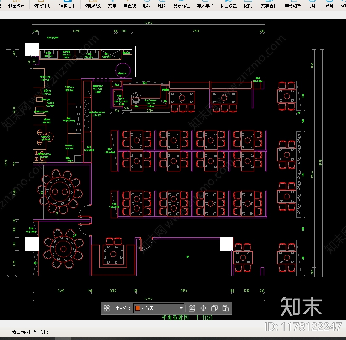Toggle 隐藏标注 hide annotations

[181, 4]
